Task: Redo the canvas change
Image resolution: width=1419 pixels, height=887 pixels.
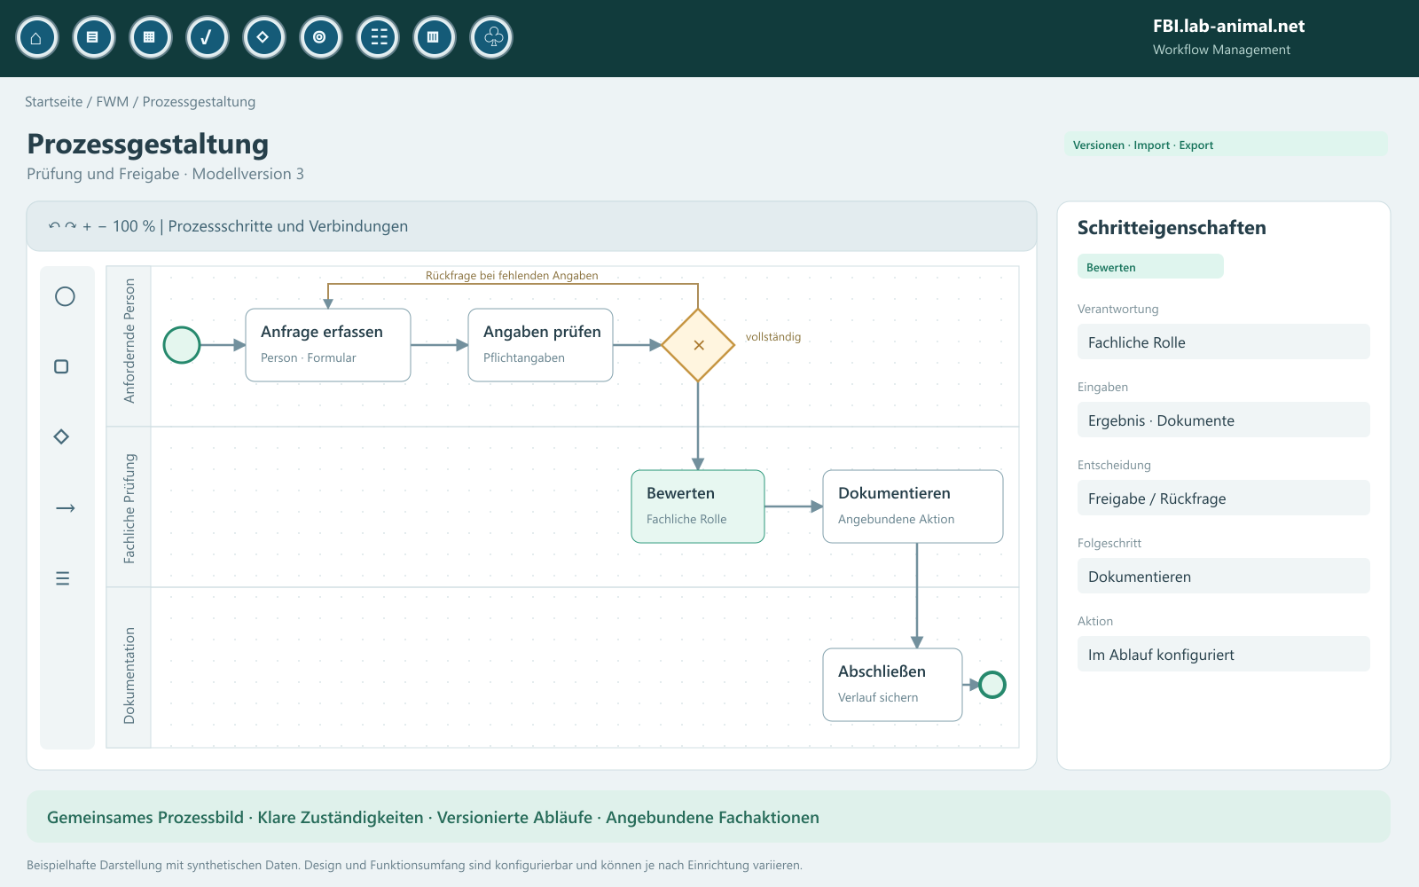Action: (71, 226)
